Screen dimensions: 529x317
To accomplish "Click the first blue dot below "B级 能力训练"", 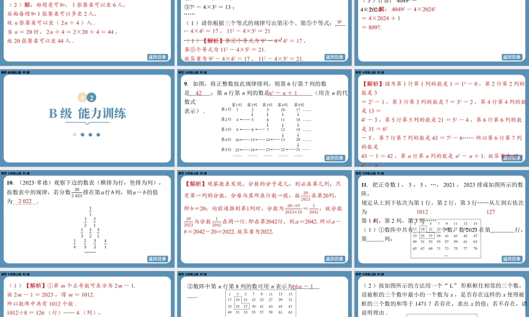I will pyautogui.click(x=83, y=134).
